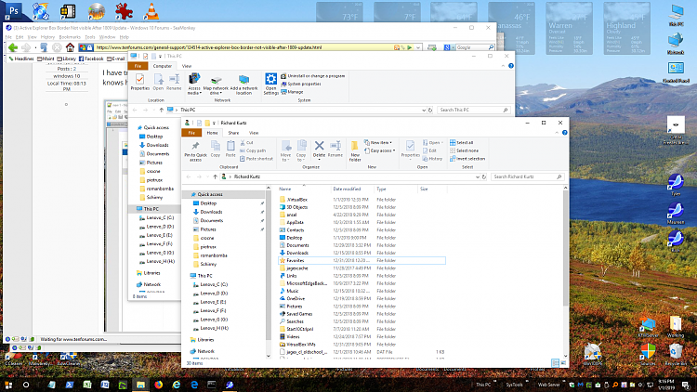Switch to large icons view button
This screenshot has width=697, height=392.
(563, 363)
